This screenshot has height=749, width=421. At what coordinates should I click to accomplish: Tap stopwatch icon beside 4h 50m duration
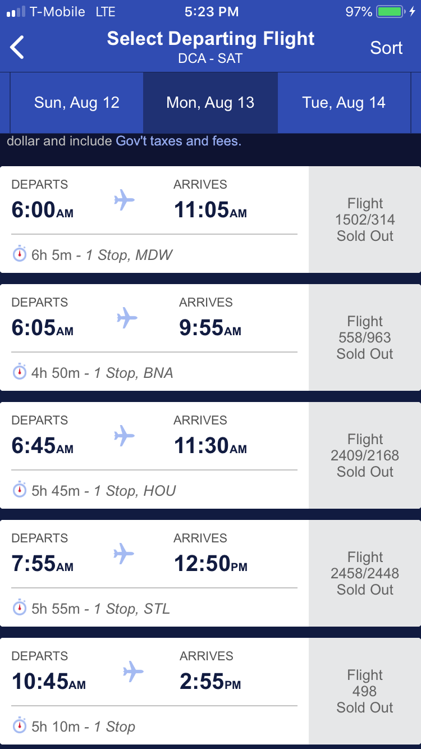click(x=20, y=372)
